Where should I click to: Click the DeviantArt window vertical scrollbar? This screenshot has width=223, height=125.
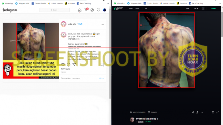[222, 24]
